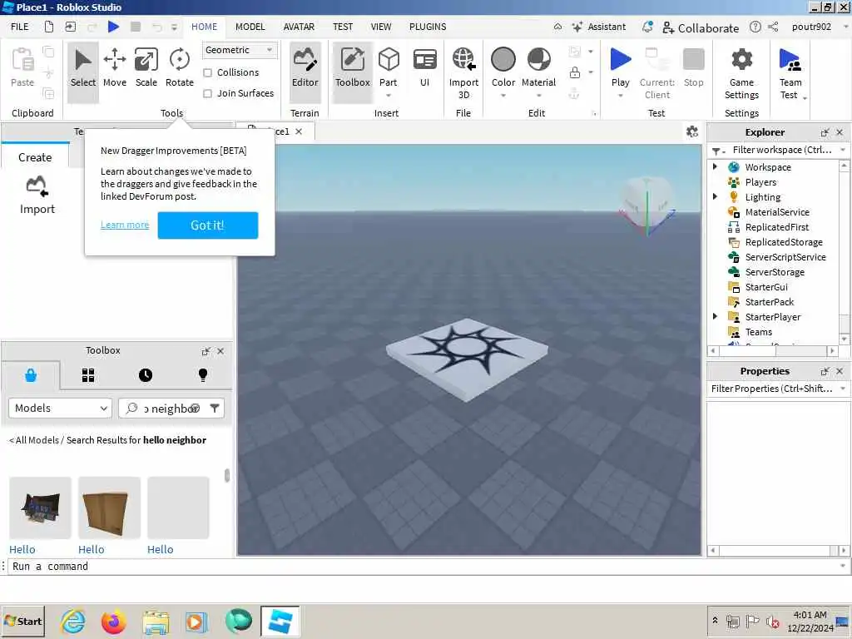
Task: Select the hello neighbor house model thumbnail
Action: [x=40, y=508]
